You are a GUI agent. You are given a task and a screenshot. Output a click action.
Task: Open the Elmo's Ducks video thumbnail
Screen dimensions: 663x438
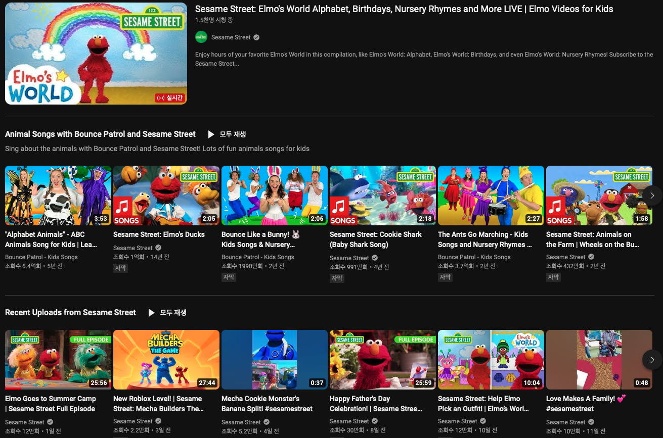pos(166,196)
